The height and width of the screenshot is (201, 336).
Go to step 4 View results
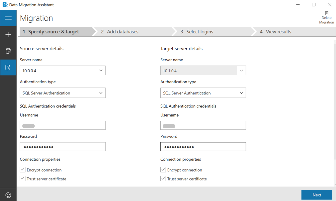(294, 32)
